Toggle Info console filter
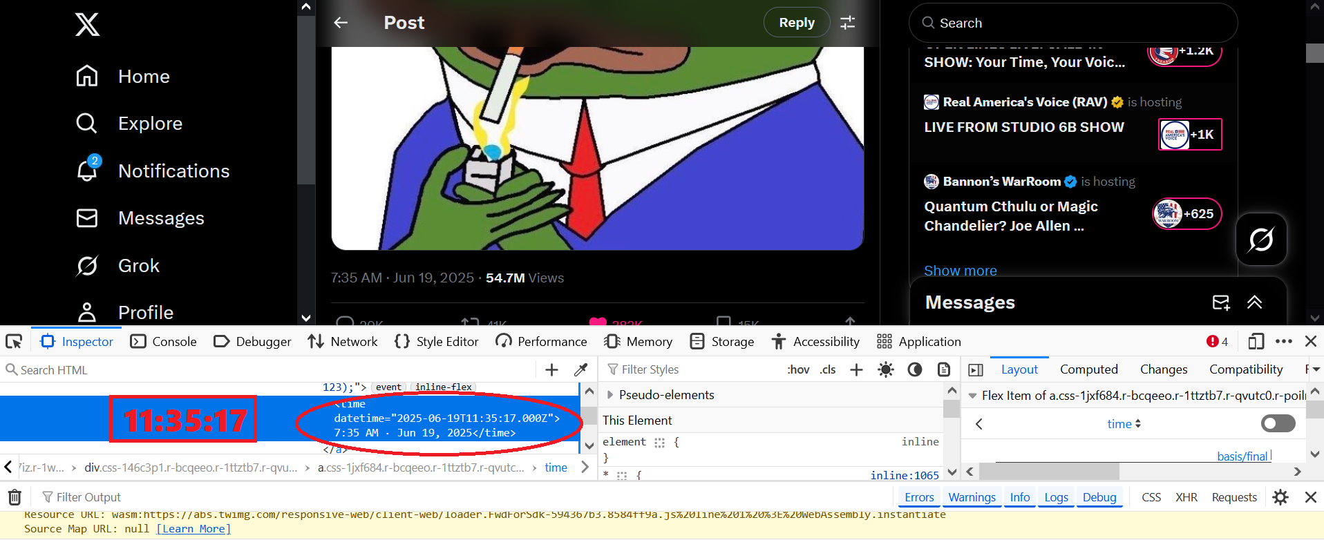Screen dimensions: 1324x540 (1020, 497)
